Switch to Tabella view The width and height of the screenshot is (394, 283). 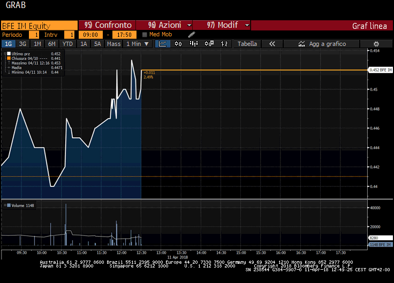pyautogui.click(x=247, y=44)
